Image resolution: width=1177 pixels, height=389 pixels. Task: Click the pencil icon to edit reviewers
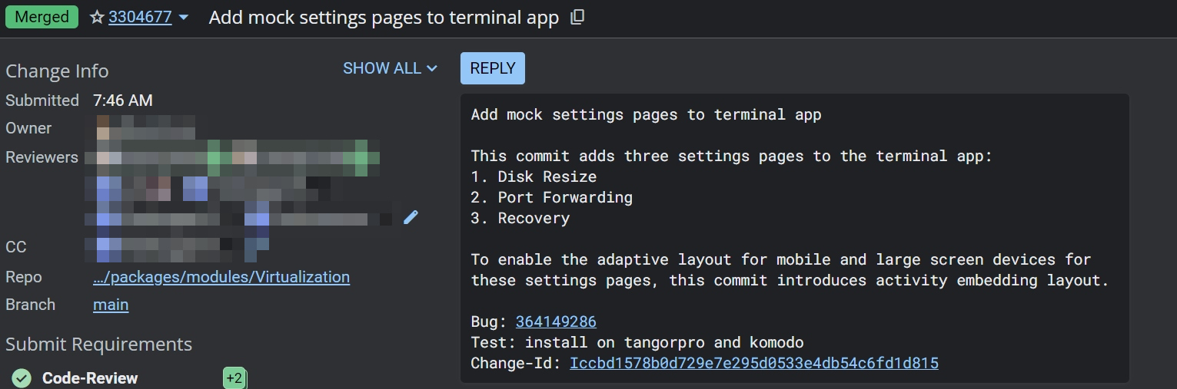point(411,217)
